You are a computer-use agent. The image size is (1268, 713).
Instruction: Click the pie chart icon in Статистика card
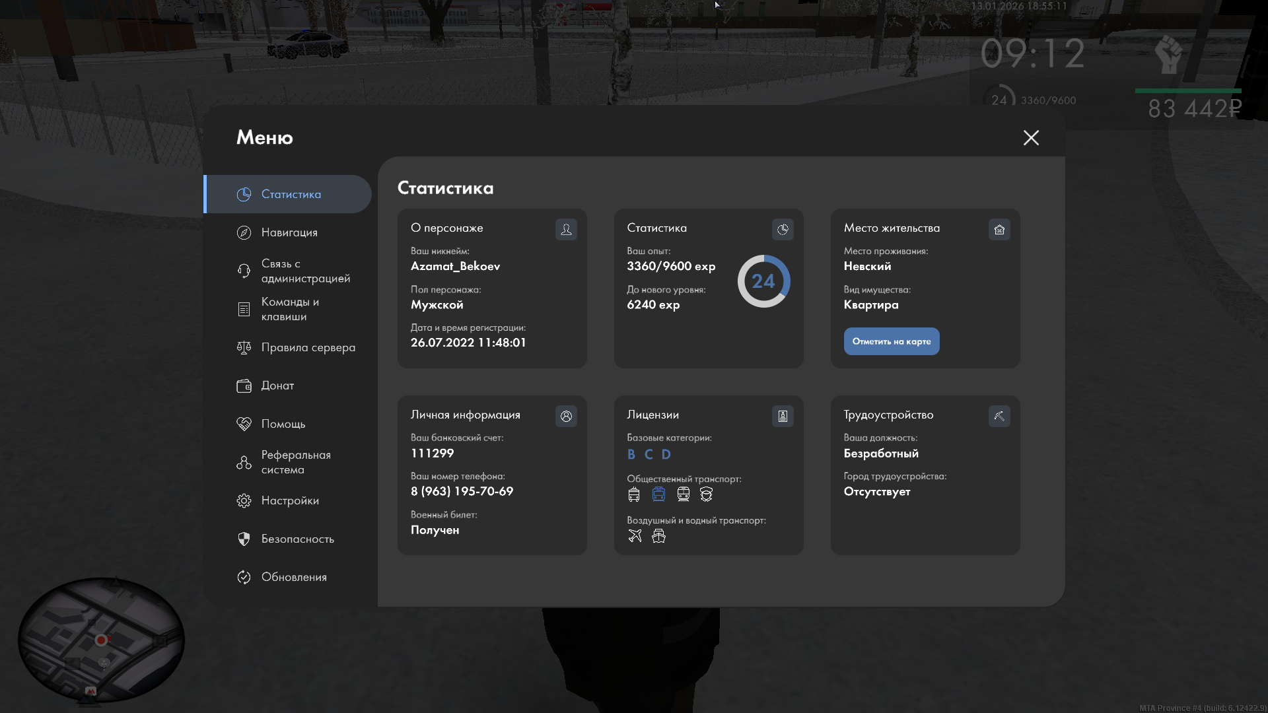tap(783, 229)
